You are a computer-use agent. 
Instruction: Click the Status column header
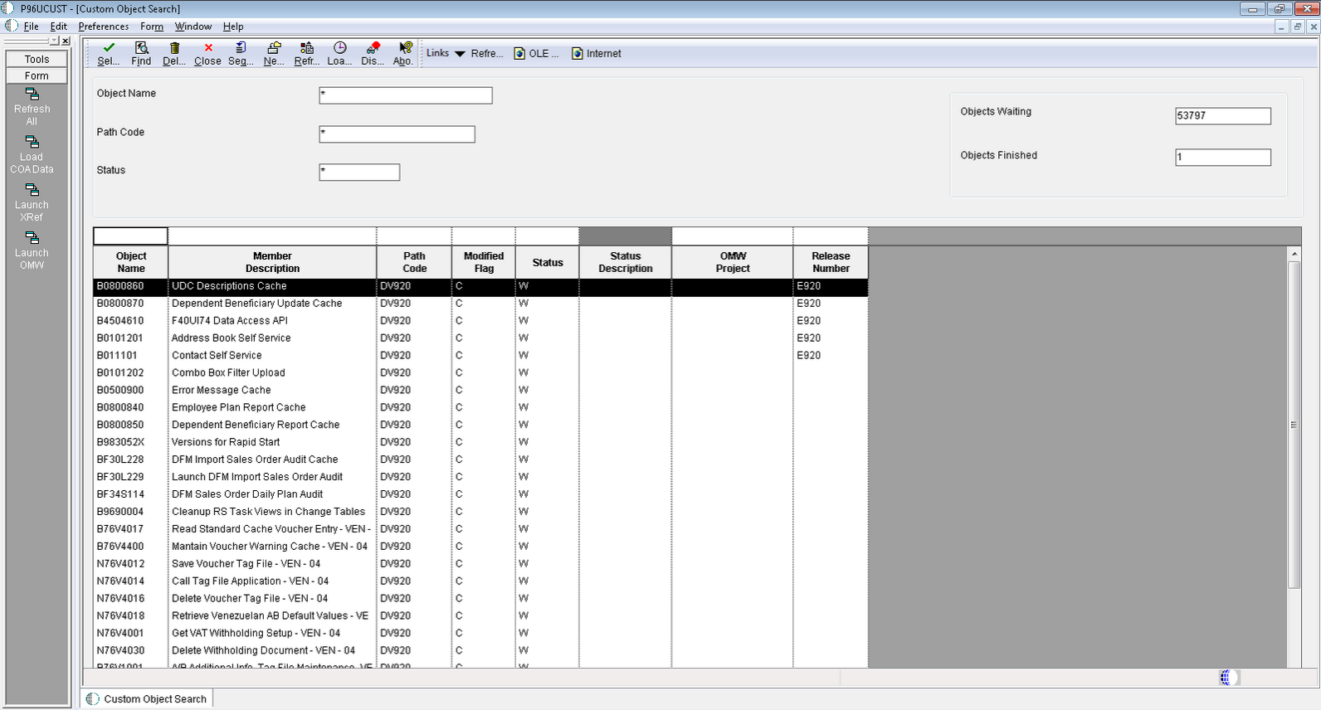pos(547,262)
